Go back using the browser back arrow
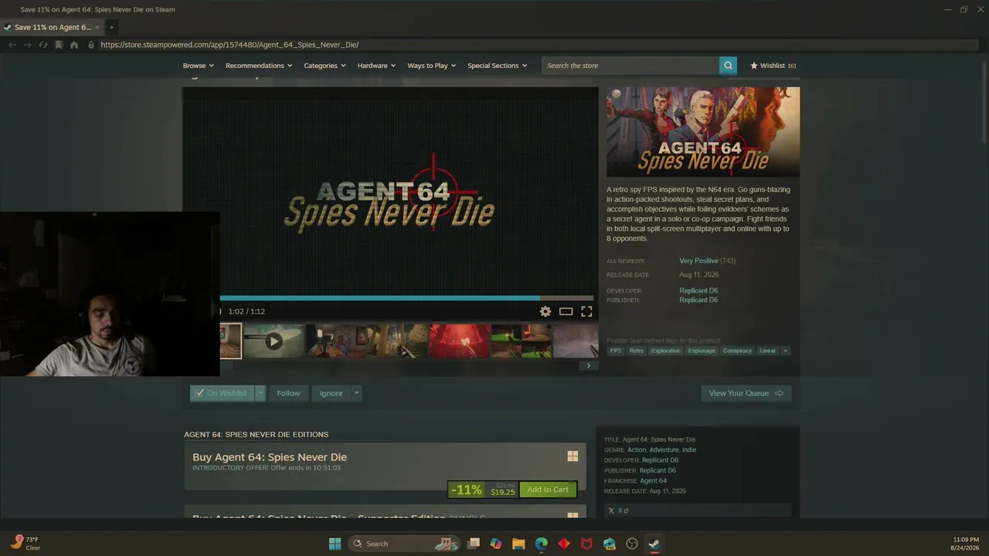Image resolution: width=989 pixels, height=556 pixels. pyautogui.click(x=12, y=45)
